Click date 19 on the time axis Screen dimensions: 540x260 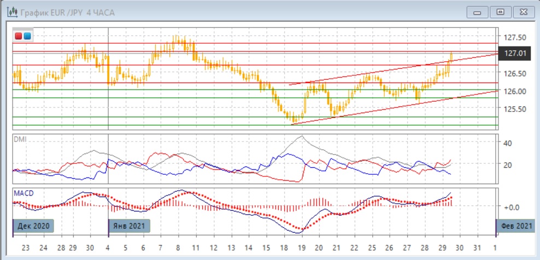point(302,247)
